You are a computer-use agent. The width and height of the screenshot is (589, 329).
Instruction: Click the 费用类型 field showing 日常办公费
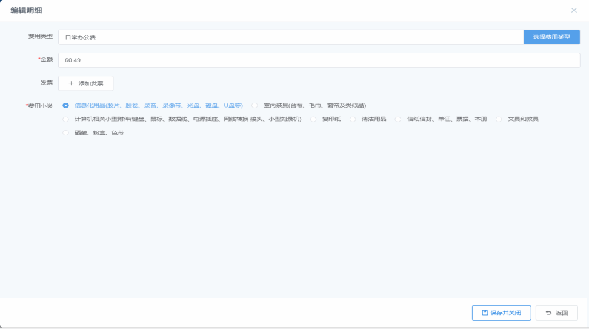(291, 37)
